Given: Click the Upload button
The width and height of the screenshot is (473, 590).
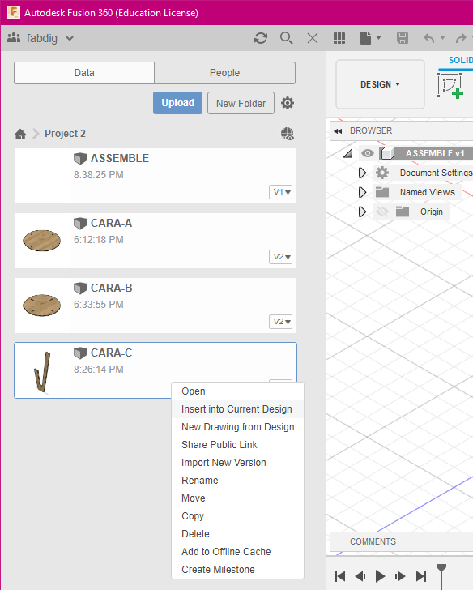Looking at the screenshot, I should [x=178, y=103].
